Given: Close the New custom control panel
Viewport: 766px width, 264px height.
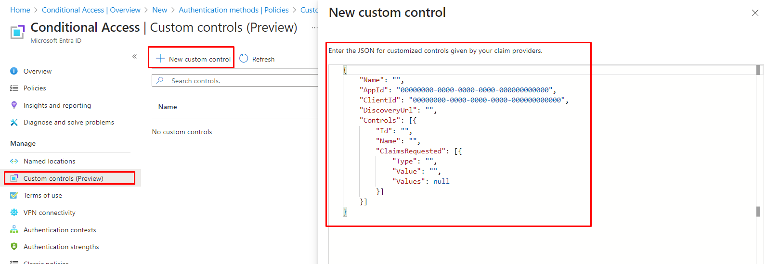Looking at the screenshot, I should click(755, 13).
